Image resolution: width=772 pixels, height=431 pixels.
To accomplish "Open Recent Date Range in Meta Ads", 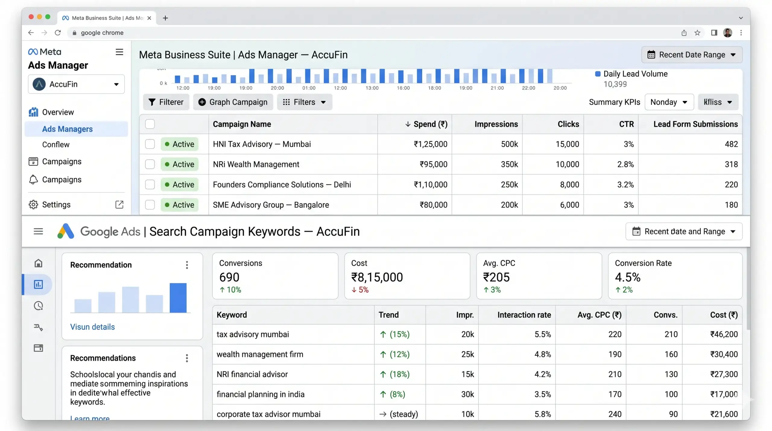I will tap(691, 55).
